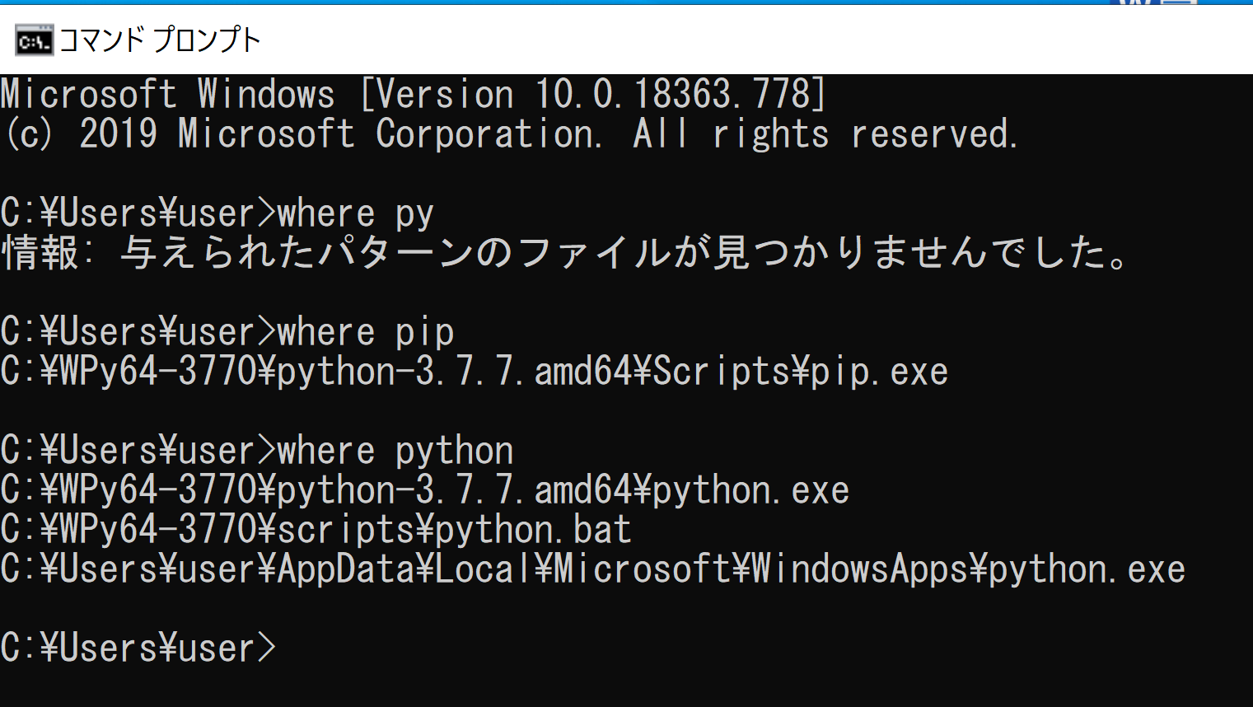This screenshot has width=1253, height=707.
Task: Select the 'where python' command line
Action: point(257,451)
